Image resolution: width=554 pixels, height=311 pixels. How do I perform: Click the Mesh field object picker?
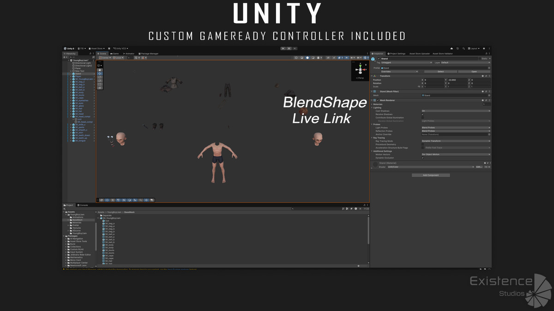pos(489,95)
